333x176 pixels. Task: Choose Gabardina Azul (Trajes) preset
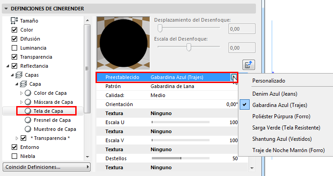[280, 105]
